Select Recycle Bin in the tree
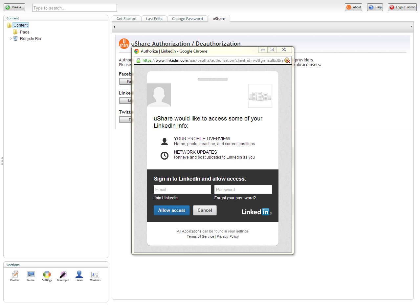The height and width of the screenshot is (308, 420). click(31, 39)
